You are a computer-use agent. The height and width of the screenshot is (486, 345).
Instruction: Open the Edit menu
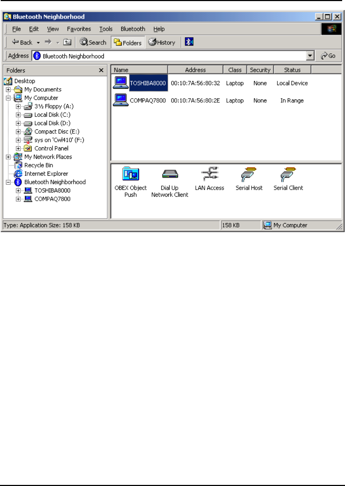(34, 29)
